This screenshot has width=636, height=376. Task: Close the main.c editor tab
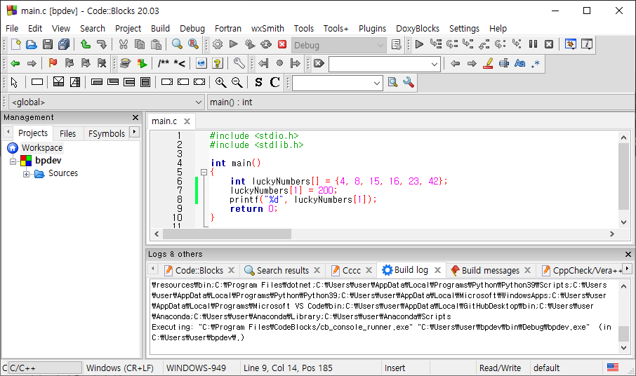click(x=187, y=121)
